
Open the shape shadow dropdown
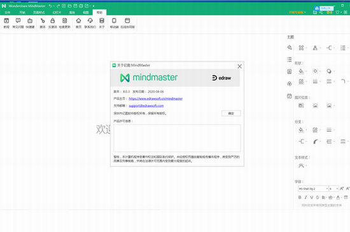click(x=330, y=71)
